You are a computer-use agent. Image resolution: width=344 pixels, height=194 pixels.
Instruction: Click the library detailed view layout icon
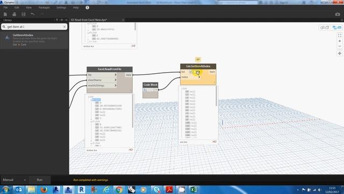(62, 20)
